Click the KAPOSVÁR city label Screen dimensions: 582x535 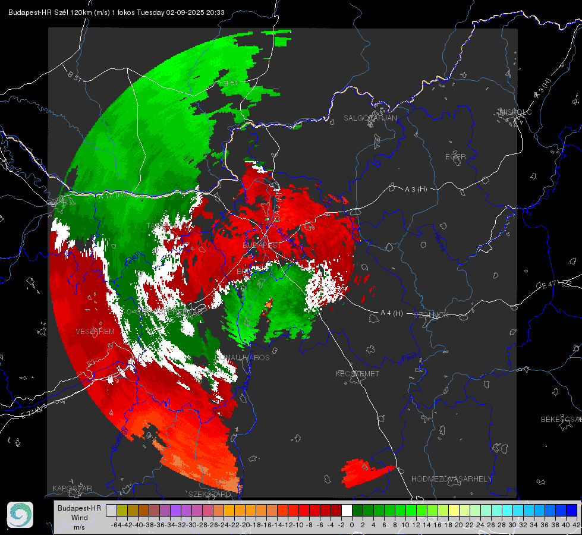coord(72,488)
